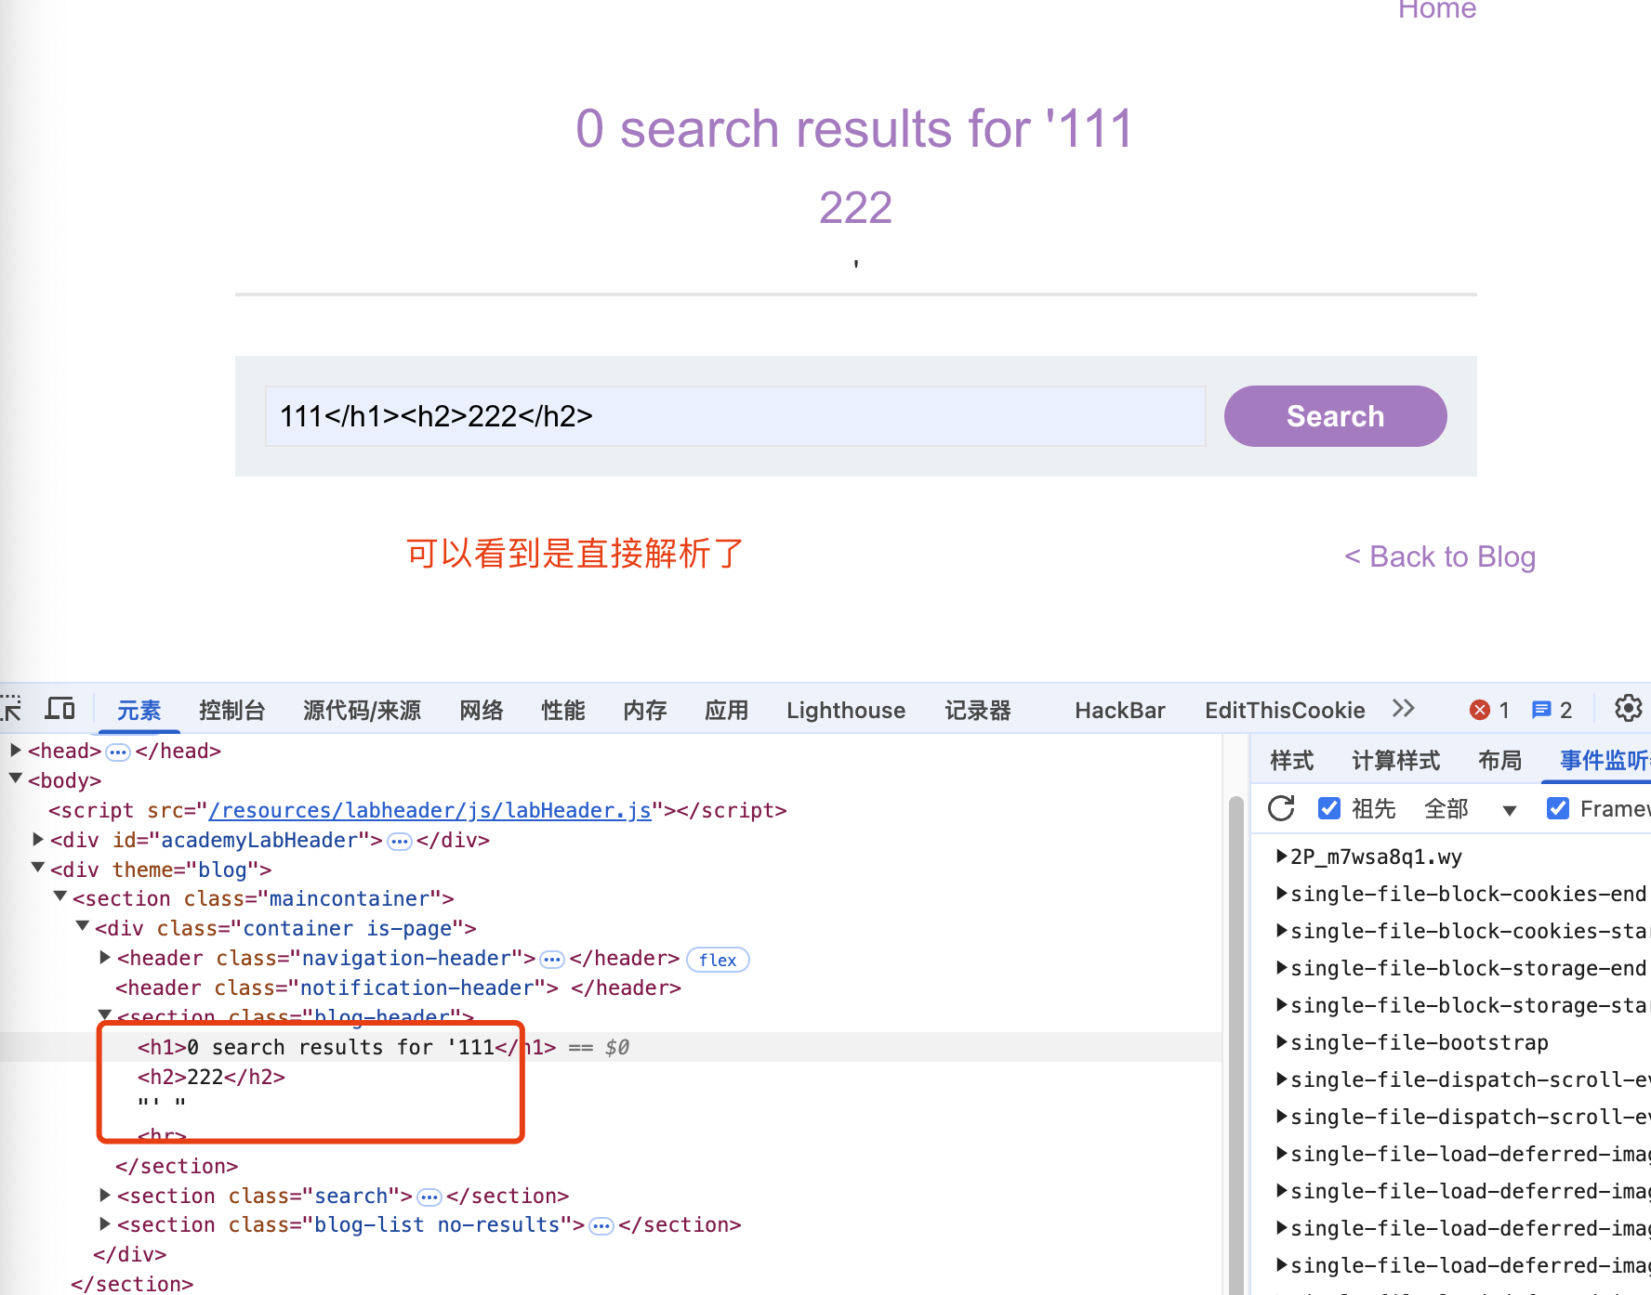The image size is (1651, 1295).
Task: Toggle the Framework listeners checkbox
Action: 1558,809
